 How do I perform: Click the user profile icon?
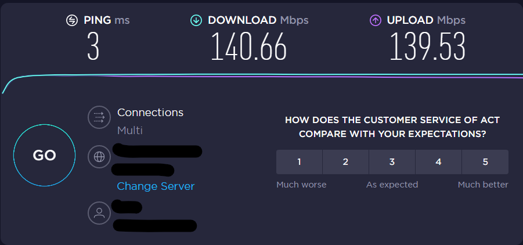[x=99, y=212]
